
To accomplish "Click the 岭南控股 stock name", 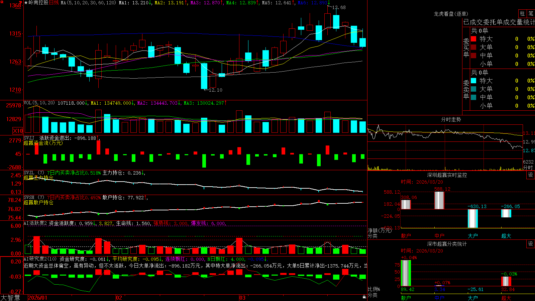I will (38, 3).
